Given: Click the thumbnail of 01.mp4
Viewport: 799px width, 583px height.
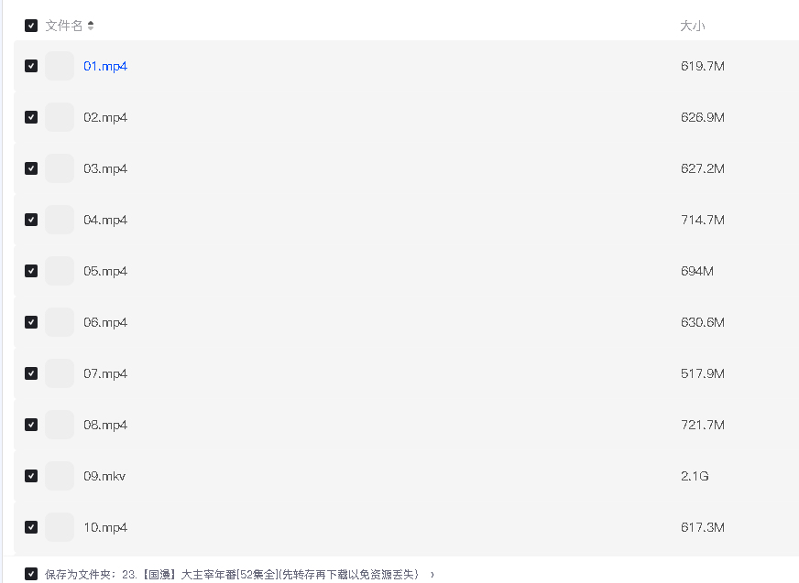Looking at the screenshot, I should pyautogui.click(x=60, y=66).
